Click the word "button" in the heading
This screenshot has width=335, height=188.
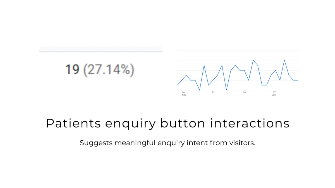point(183,123)
